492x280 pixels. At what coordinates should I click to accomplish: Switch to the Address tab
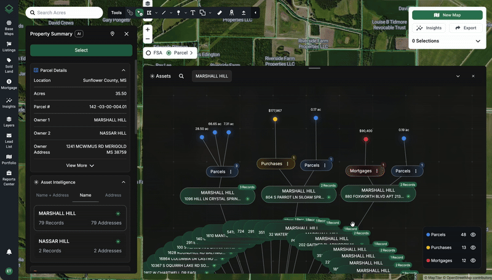[113, 195]
